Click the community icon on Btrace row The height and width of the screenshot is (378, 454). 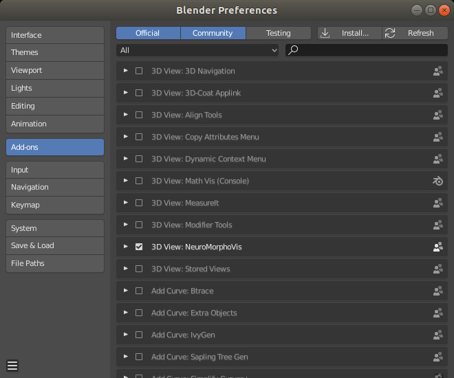coord(437,291)
